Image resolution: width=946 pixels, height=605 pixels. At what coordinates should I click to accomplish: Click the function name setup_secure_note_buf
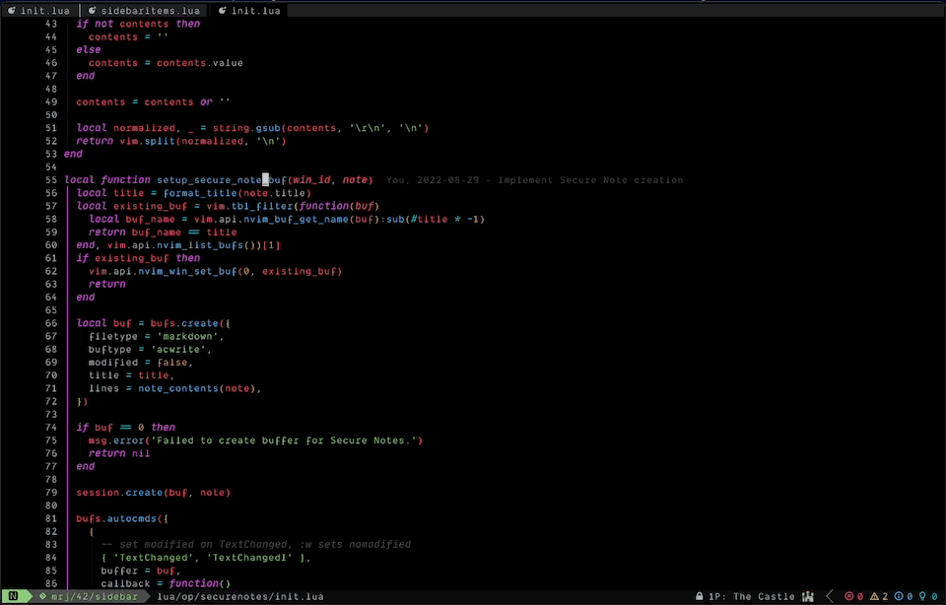(x=222, y=179)
